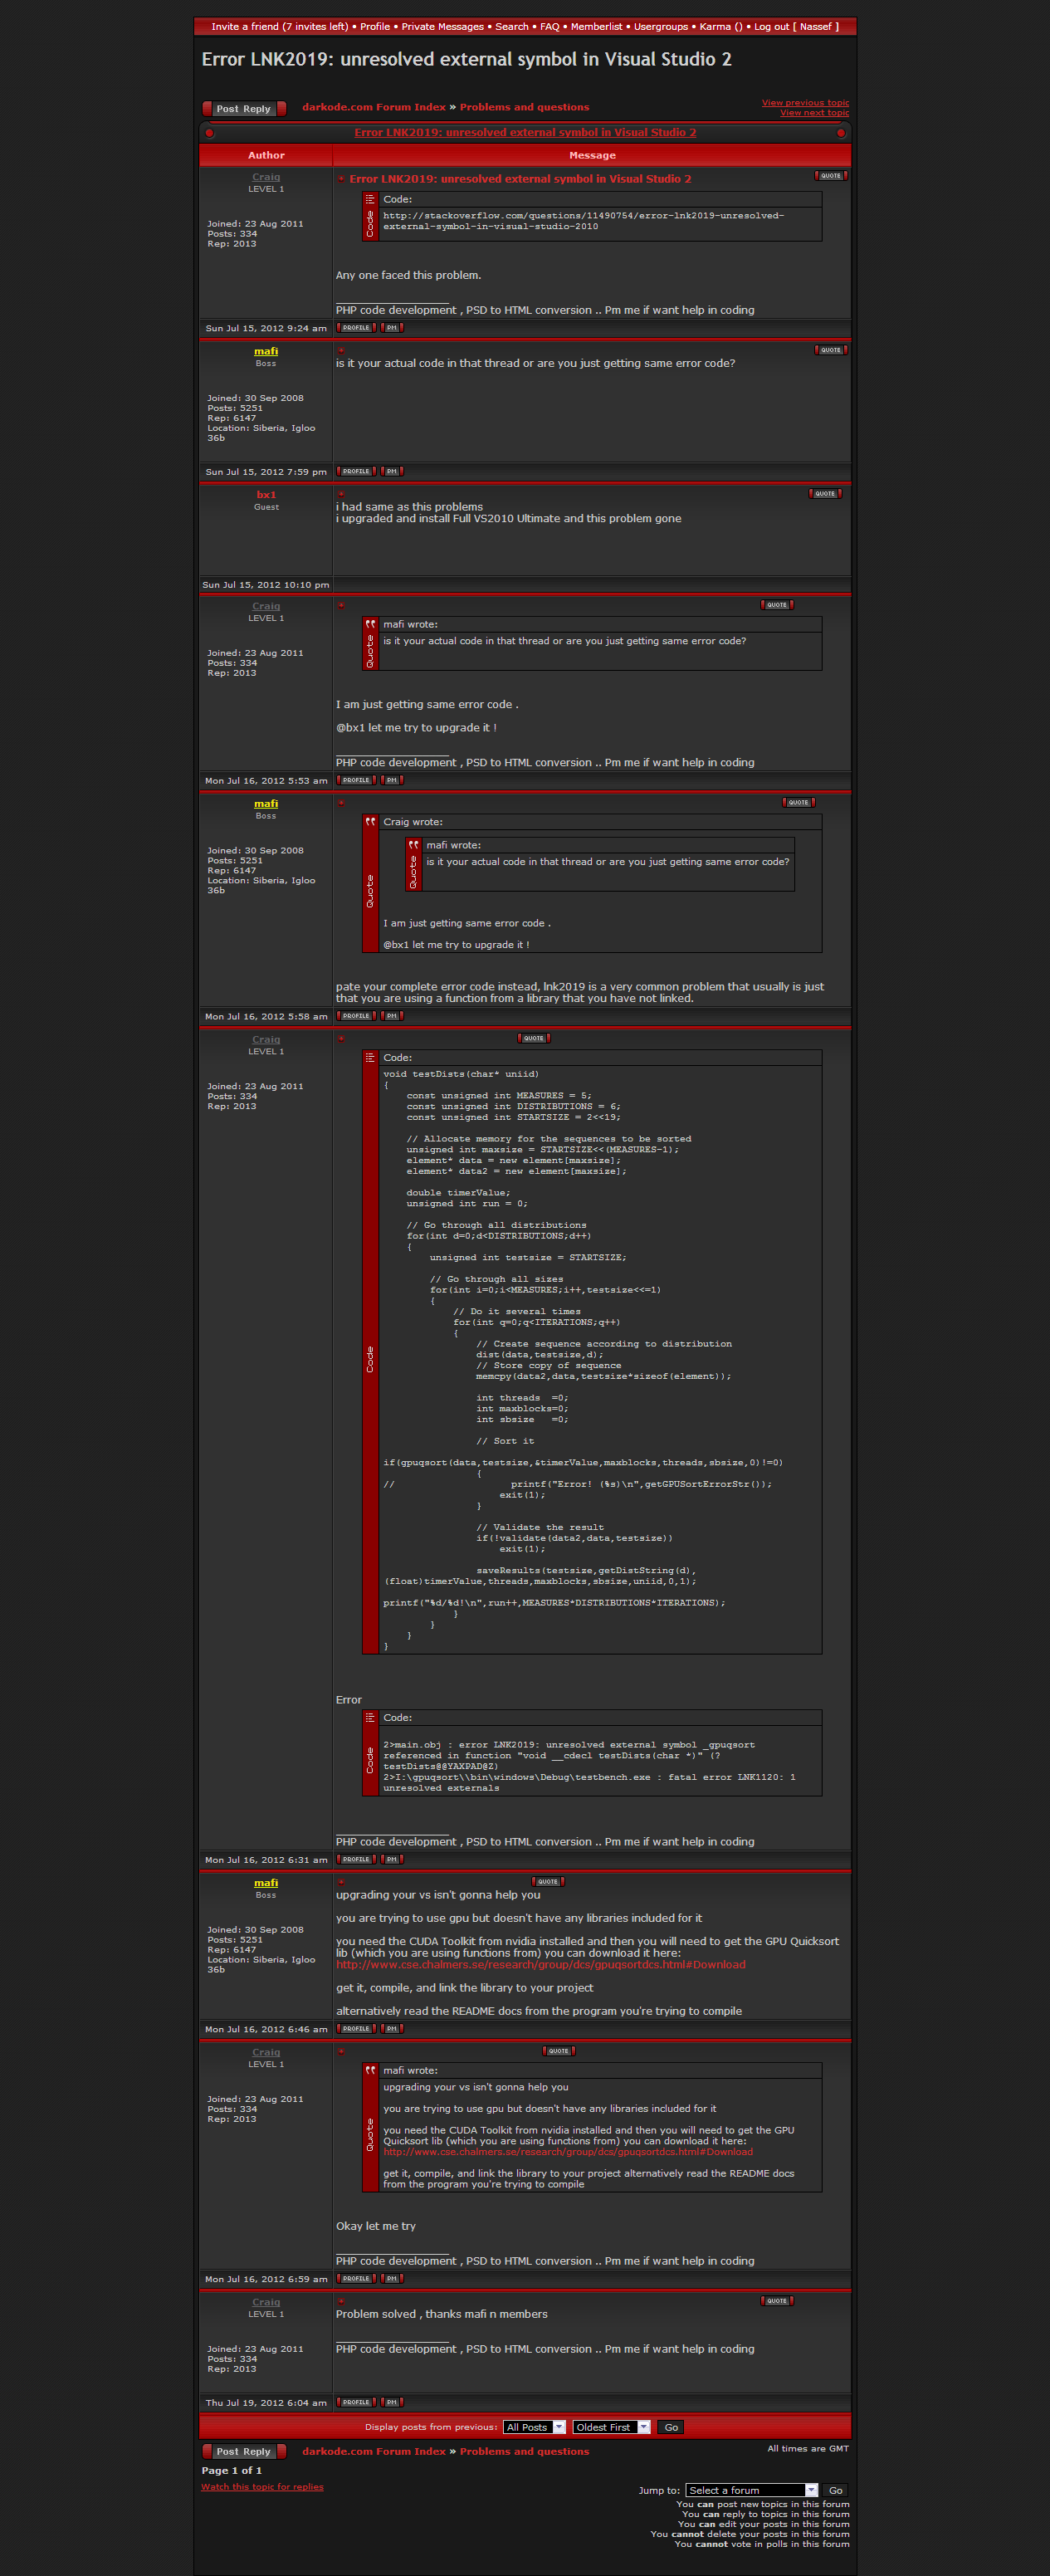1050x2576 pixels.
Task: Quote mafi's post about CUDA Toolkit
Action: (547, 1882)
